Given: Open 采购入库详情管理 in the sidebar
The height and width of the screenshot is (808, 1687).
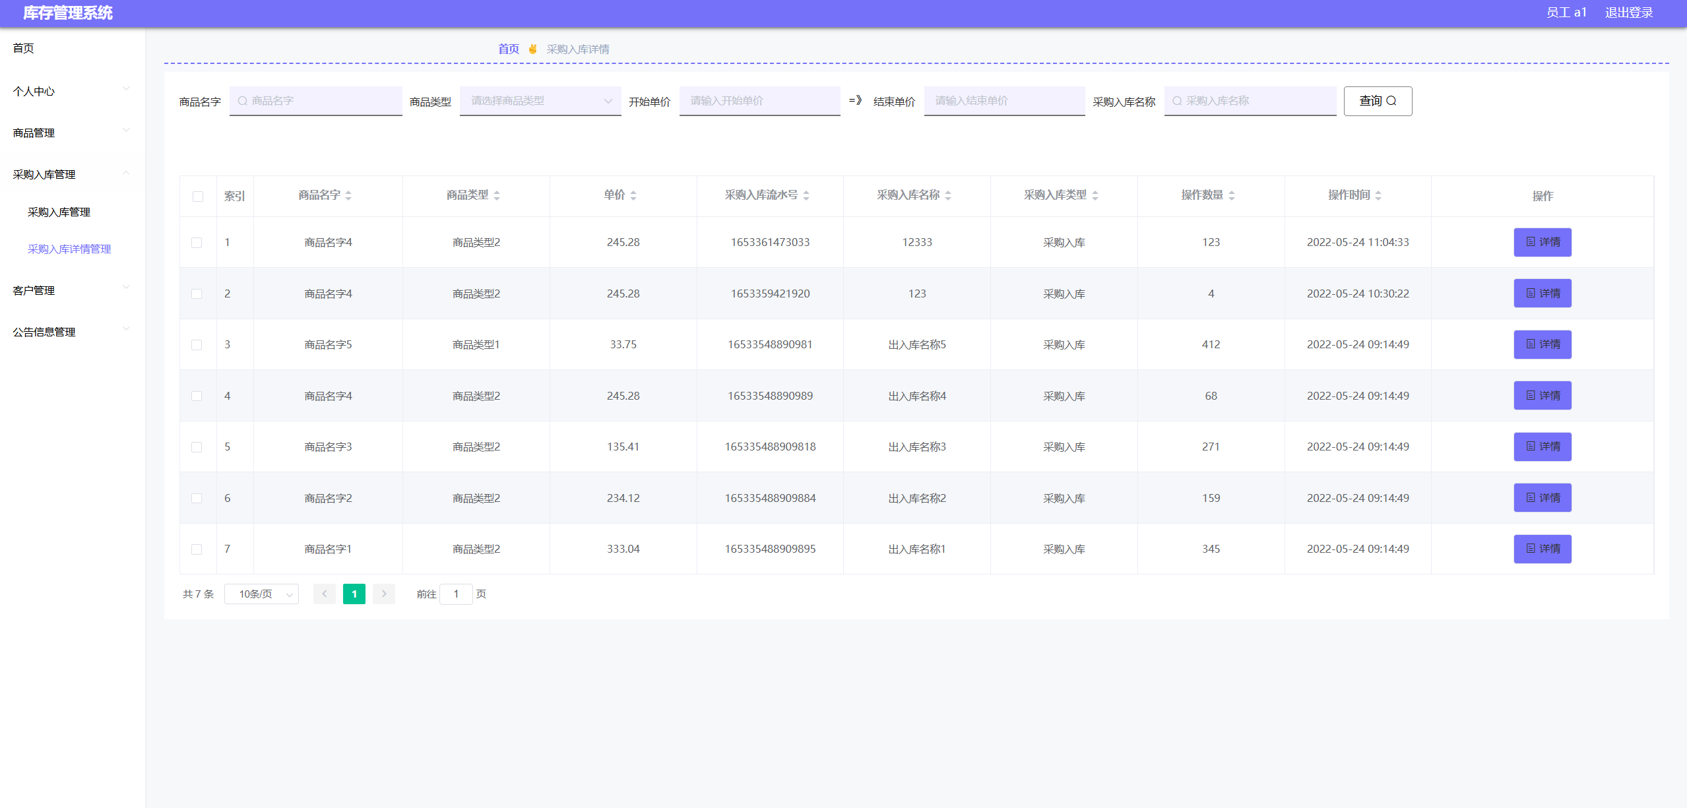Looking at the screenshot, I should coord(69,249).
